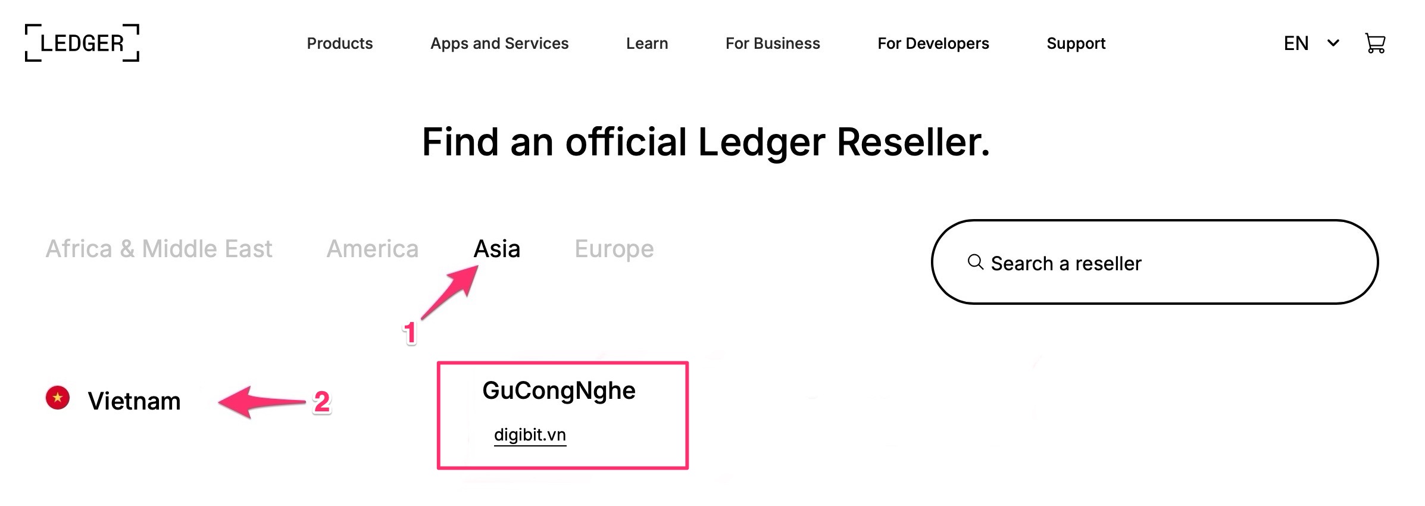Click the Vietnam flag icon
The image size is (1425, 506).
[58, 398]
